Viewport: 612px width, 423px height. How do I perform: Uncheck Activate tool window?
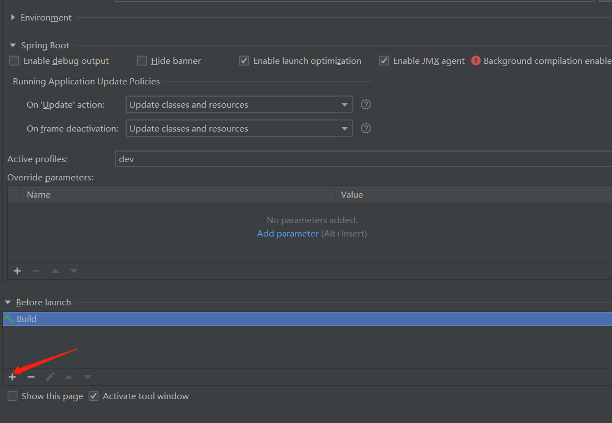[x=94, y=396]
